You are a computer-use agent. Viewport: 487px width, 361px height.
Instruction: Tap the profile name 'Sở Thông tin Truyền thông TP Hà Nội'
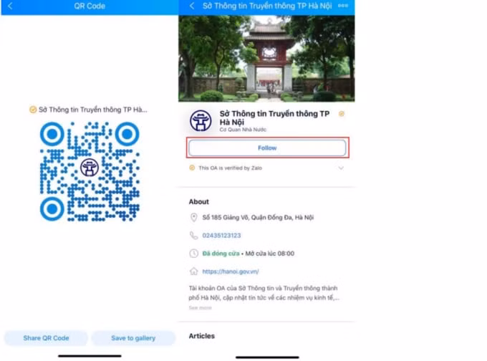coord(274,117)
